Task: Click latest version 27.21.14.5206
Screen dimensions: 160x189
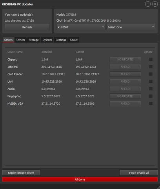Action: click(x=85, y=104)
